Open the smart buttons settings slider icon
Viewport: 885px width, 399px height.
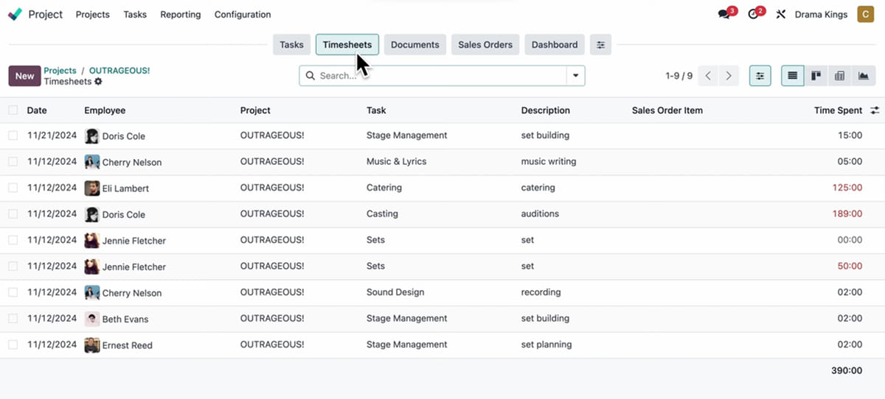(x=600, y=45)
